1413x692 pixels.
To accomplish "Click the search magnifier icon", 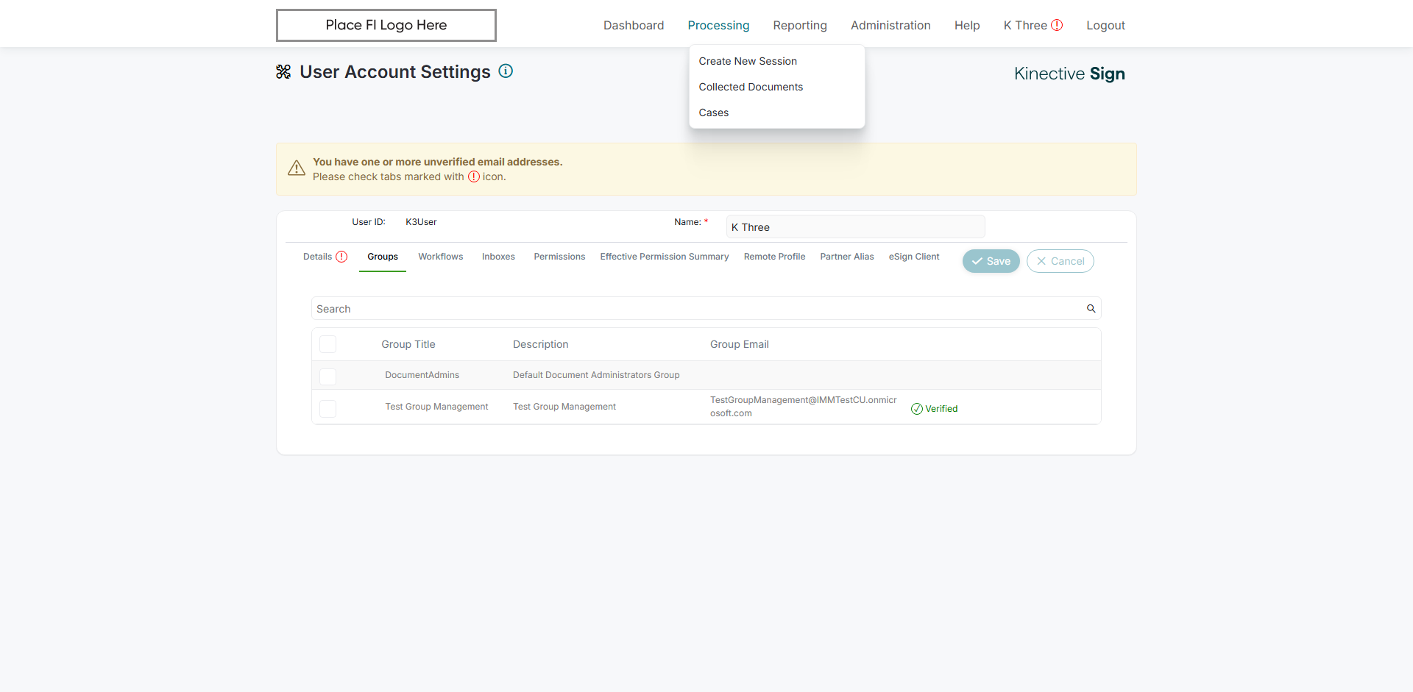I will [1091, 309].
